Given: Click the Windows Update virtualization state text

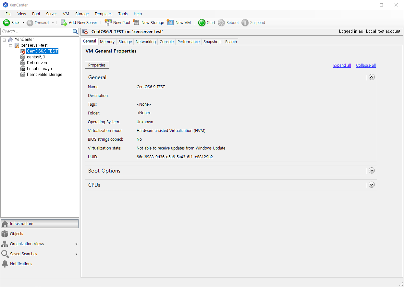Looking at the screenshot, I should coord(181,148).
